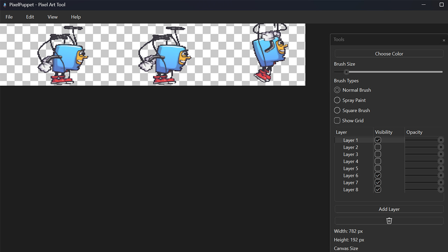Enable the Show Grid checkbox
This screenshot has height=252, width=448.
coord(337,120)
